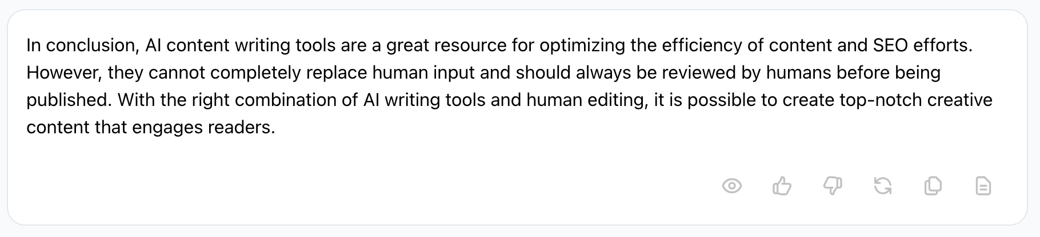Screen dimensions: 1040x237
Task: Click the document icon
Action: pos(983,186)
